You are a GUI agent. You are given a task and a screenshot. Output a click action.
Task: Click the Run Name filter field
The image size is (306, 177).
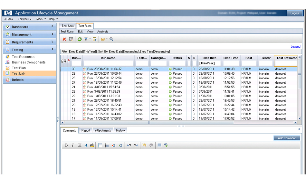pos(108,63)
